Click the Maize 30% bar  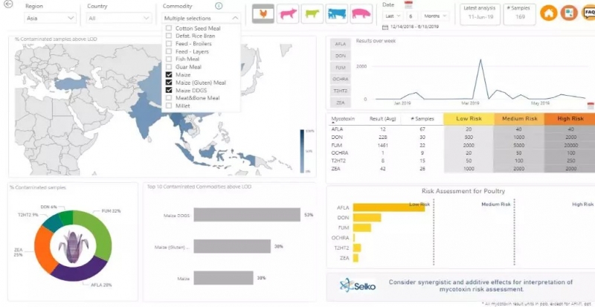coord(224,278)
